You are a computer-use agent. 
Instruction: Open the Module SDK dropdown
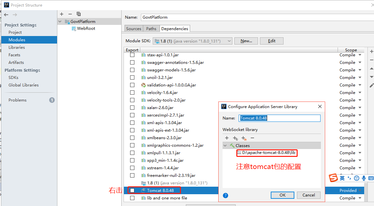[192, 41]
